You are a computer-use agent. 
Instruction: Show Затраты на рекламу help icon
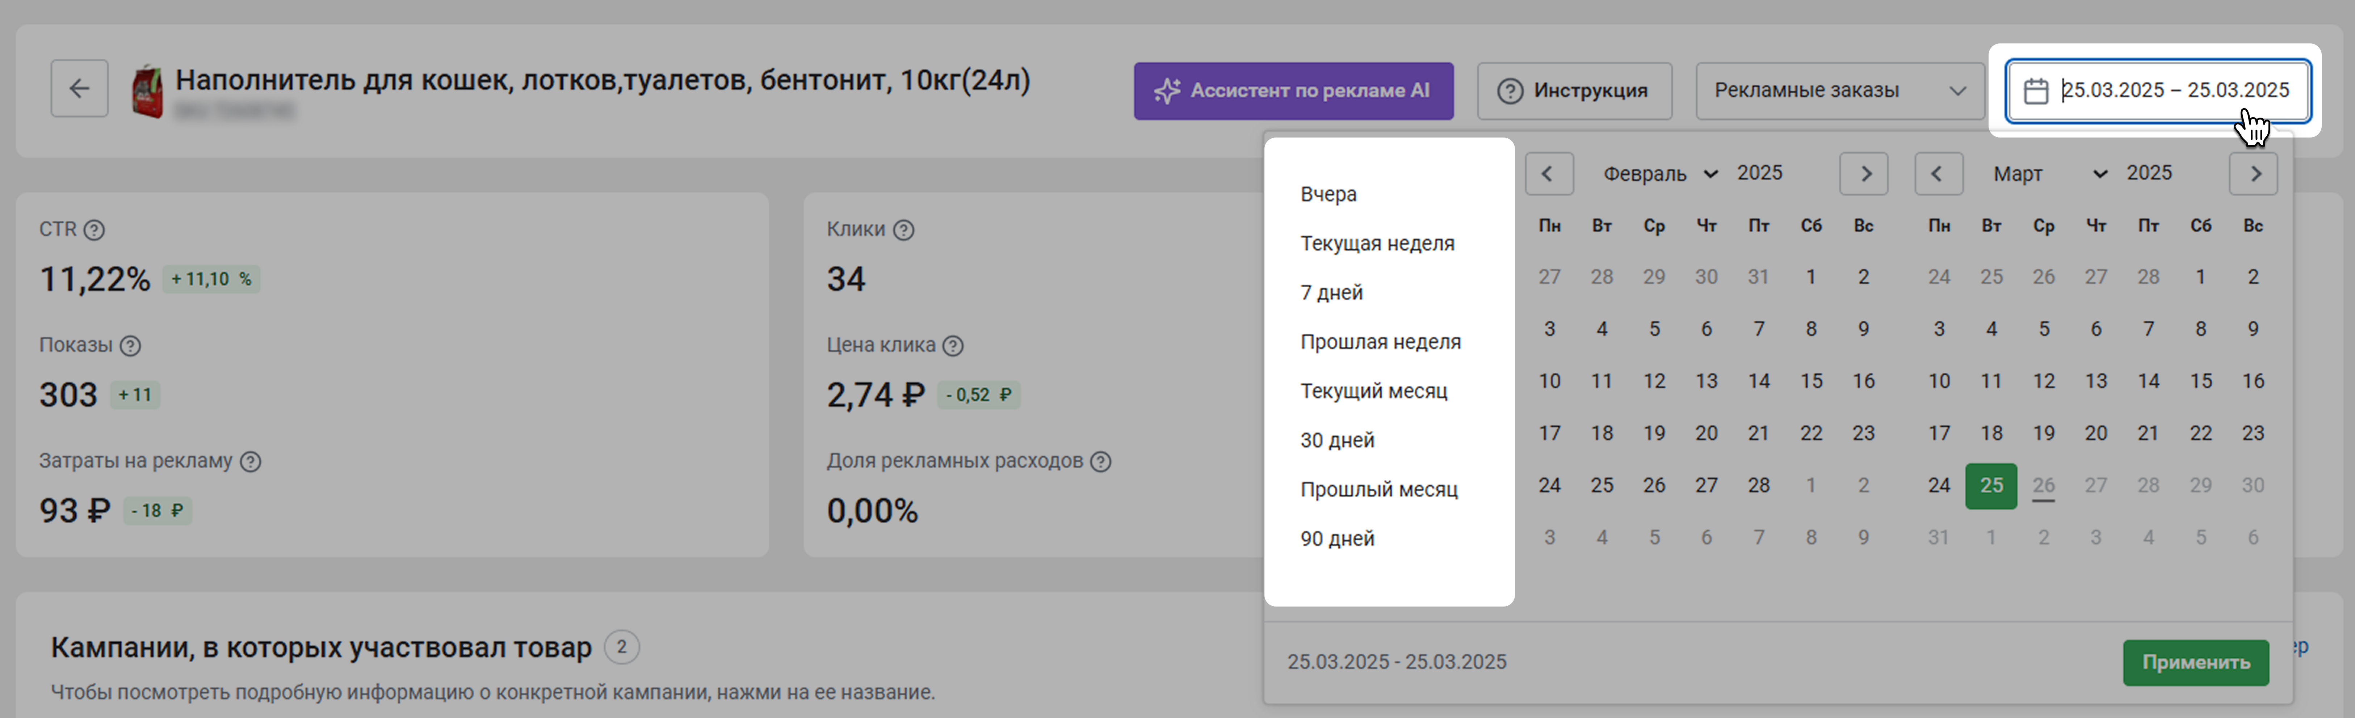(x=251, y=461)
